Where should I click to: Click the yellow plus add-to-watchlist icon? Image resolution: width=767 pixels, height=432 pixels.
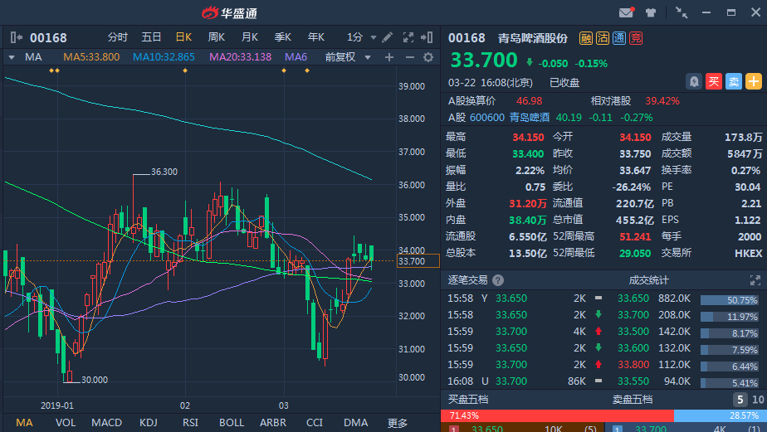click(x=753, y=81)
